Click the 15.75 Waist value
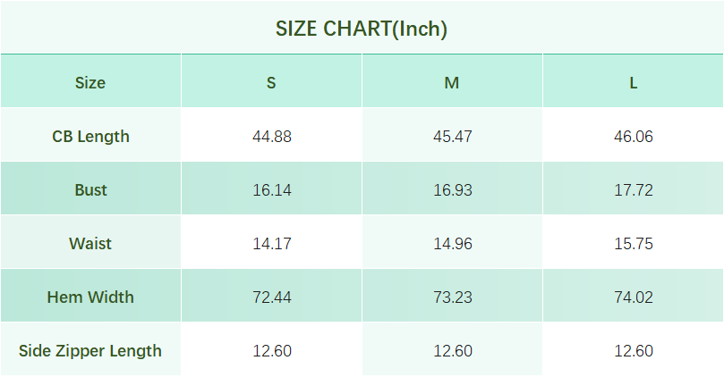This screenshot has width=724, height=377. pyautogui.click(x=634, y=243)
